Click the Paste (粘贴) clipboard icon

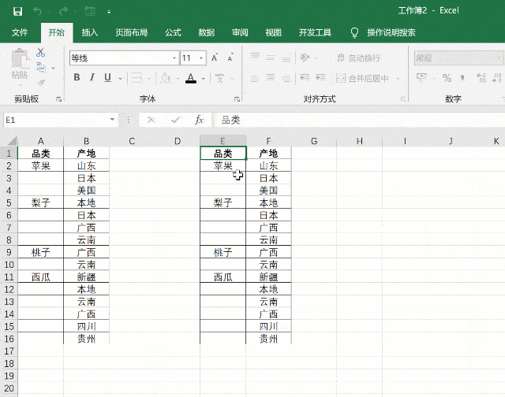click(20, 58)
